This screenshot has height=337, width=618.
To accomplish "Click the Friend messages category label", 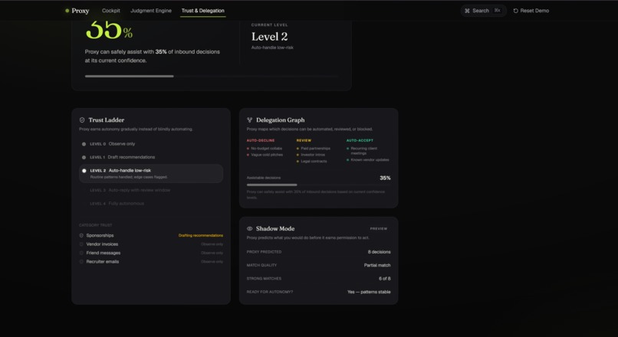I will click(104, 253).
